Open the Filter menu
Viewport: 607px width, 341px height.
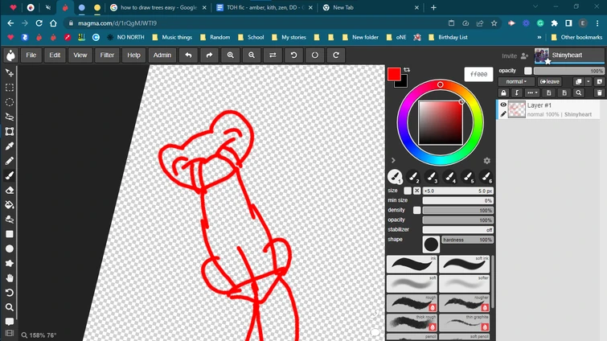coord(107,55)
